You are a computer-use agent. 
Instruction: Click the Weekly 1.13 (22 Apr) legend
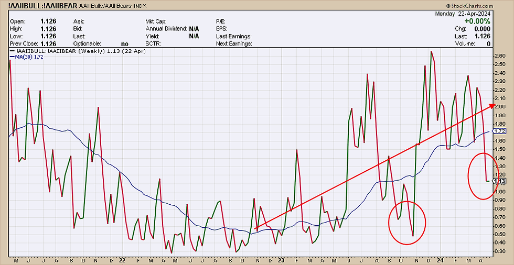(x=78, y=51)
